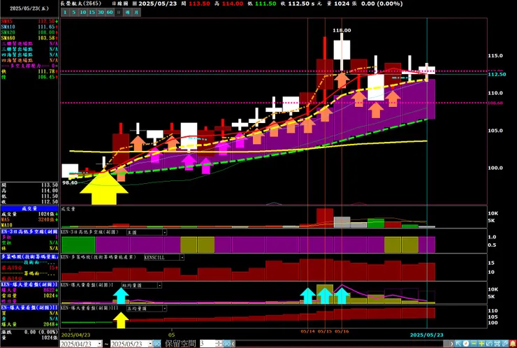Open start date 2025/04/23 picker
This screenshot has height=348, width=517.
[99, 344]
